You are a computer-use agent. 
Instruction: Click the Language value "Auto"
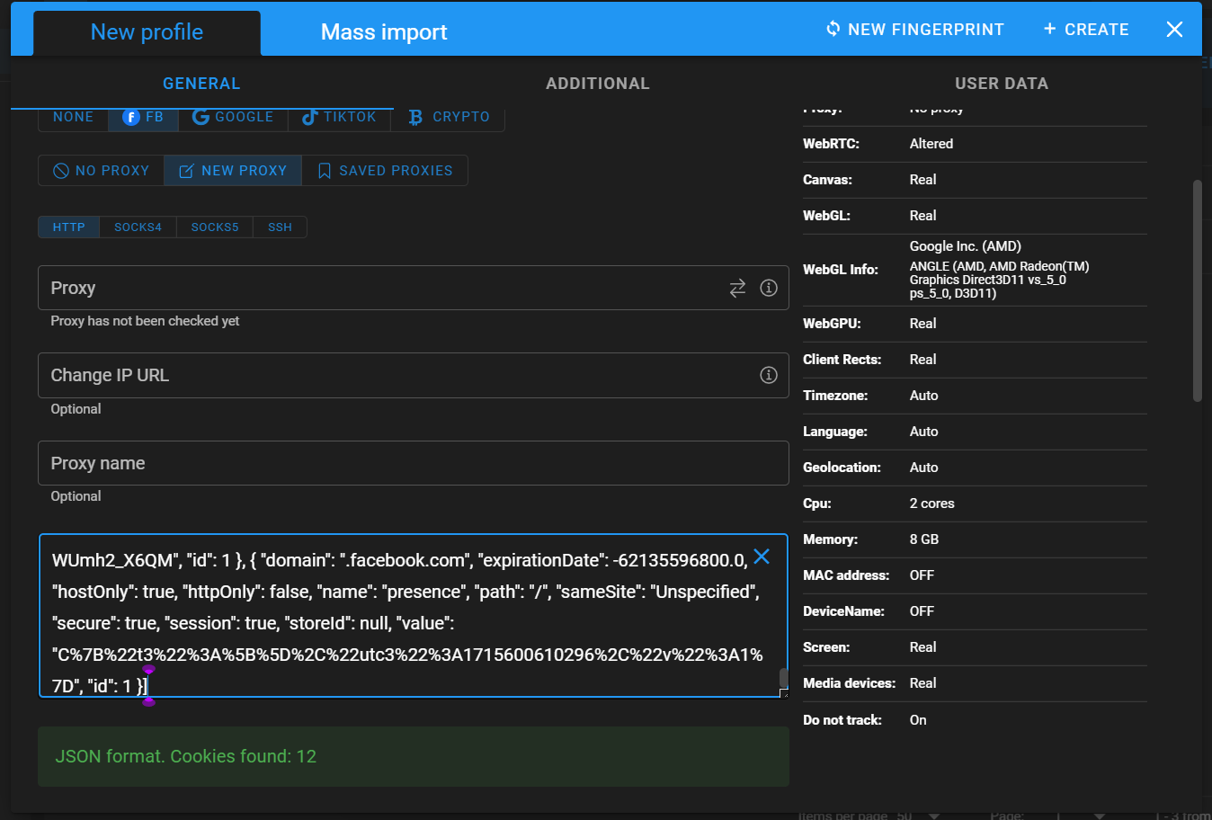coord(924,432)
